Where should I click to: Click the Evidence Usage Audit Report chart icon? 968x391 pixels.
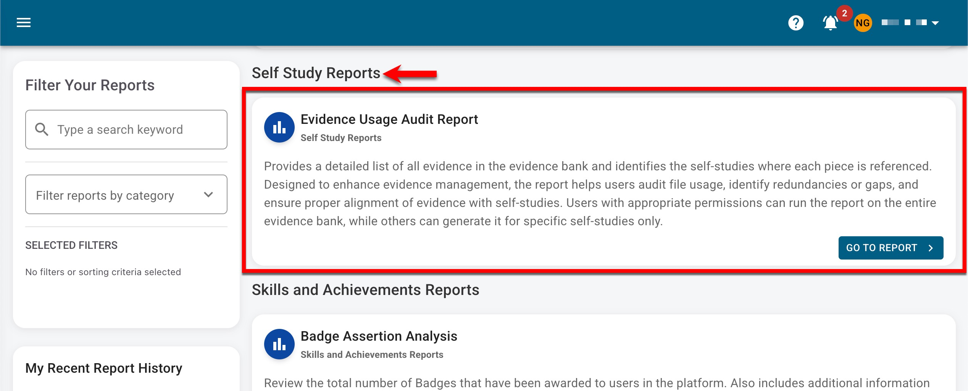(x=279, y=127)
